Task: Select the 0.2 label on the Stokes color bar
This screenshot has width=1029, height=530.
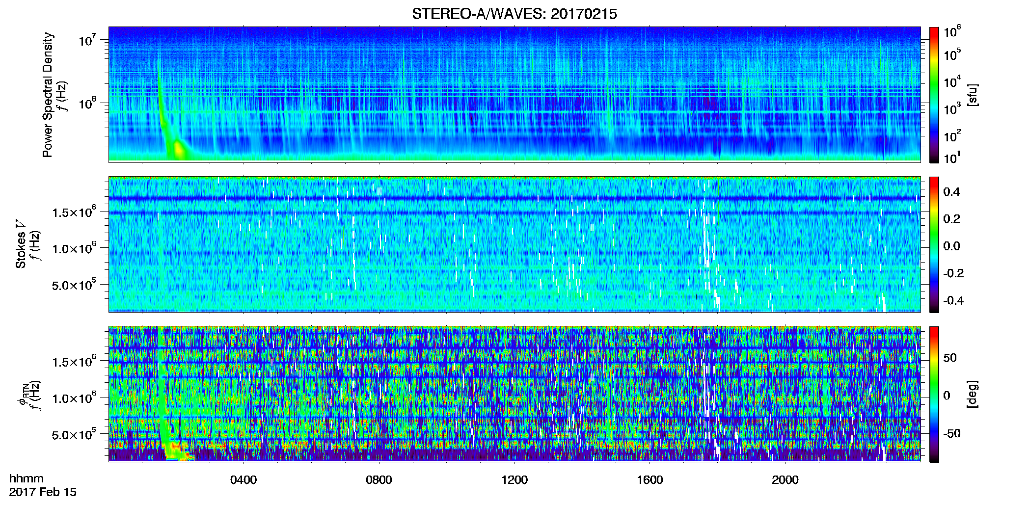Action: (x=951, y=219)
